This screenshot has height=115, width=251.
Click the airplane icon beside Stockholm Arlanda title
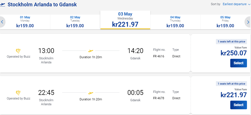(3, 5)
